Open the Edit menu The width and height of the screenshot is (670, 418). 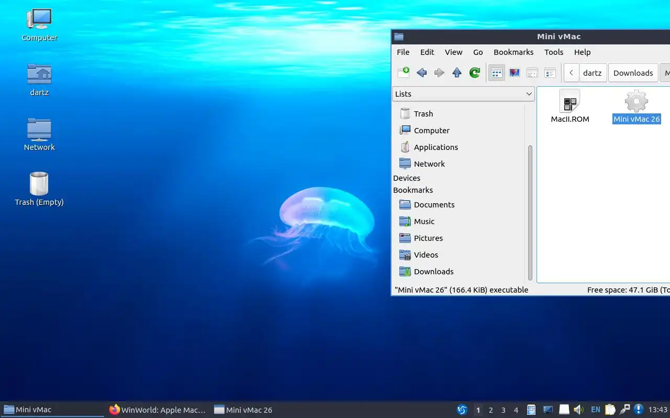[427, 52]
